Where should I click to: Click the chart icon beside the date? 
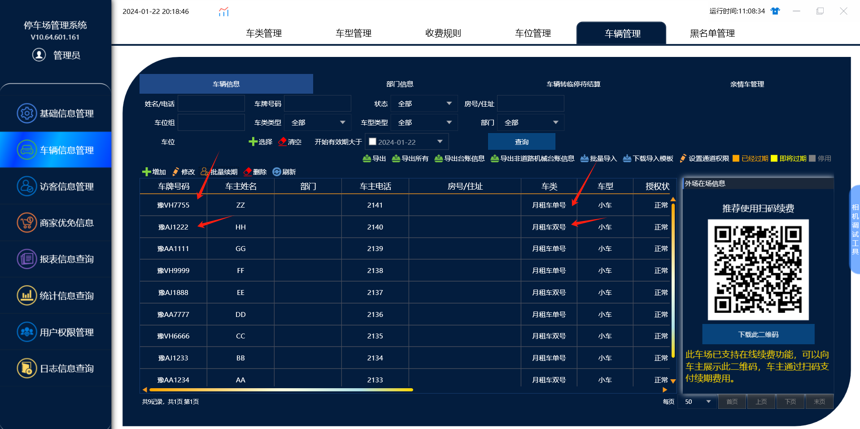pos(223,12)
